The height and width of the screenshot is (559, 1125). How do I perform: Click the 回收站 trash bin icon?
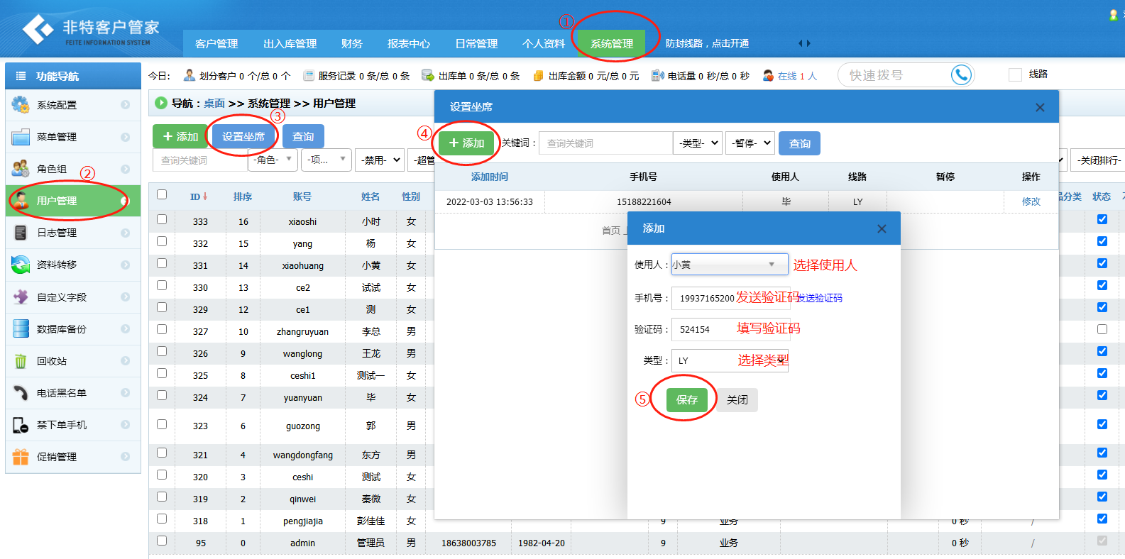(21, 361)
